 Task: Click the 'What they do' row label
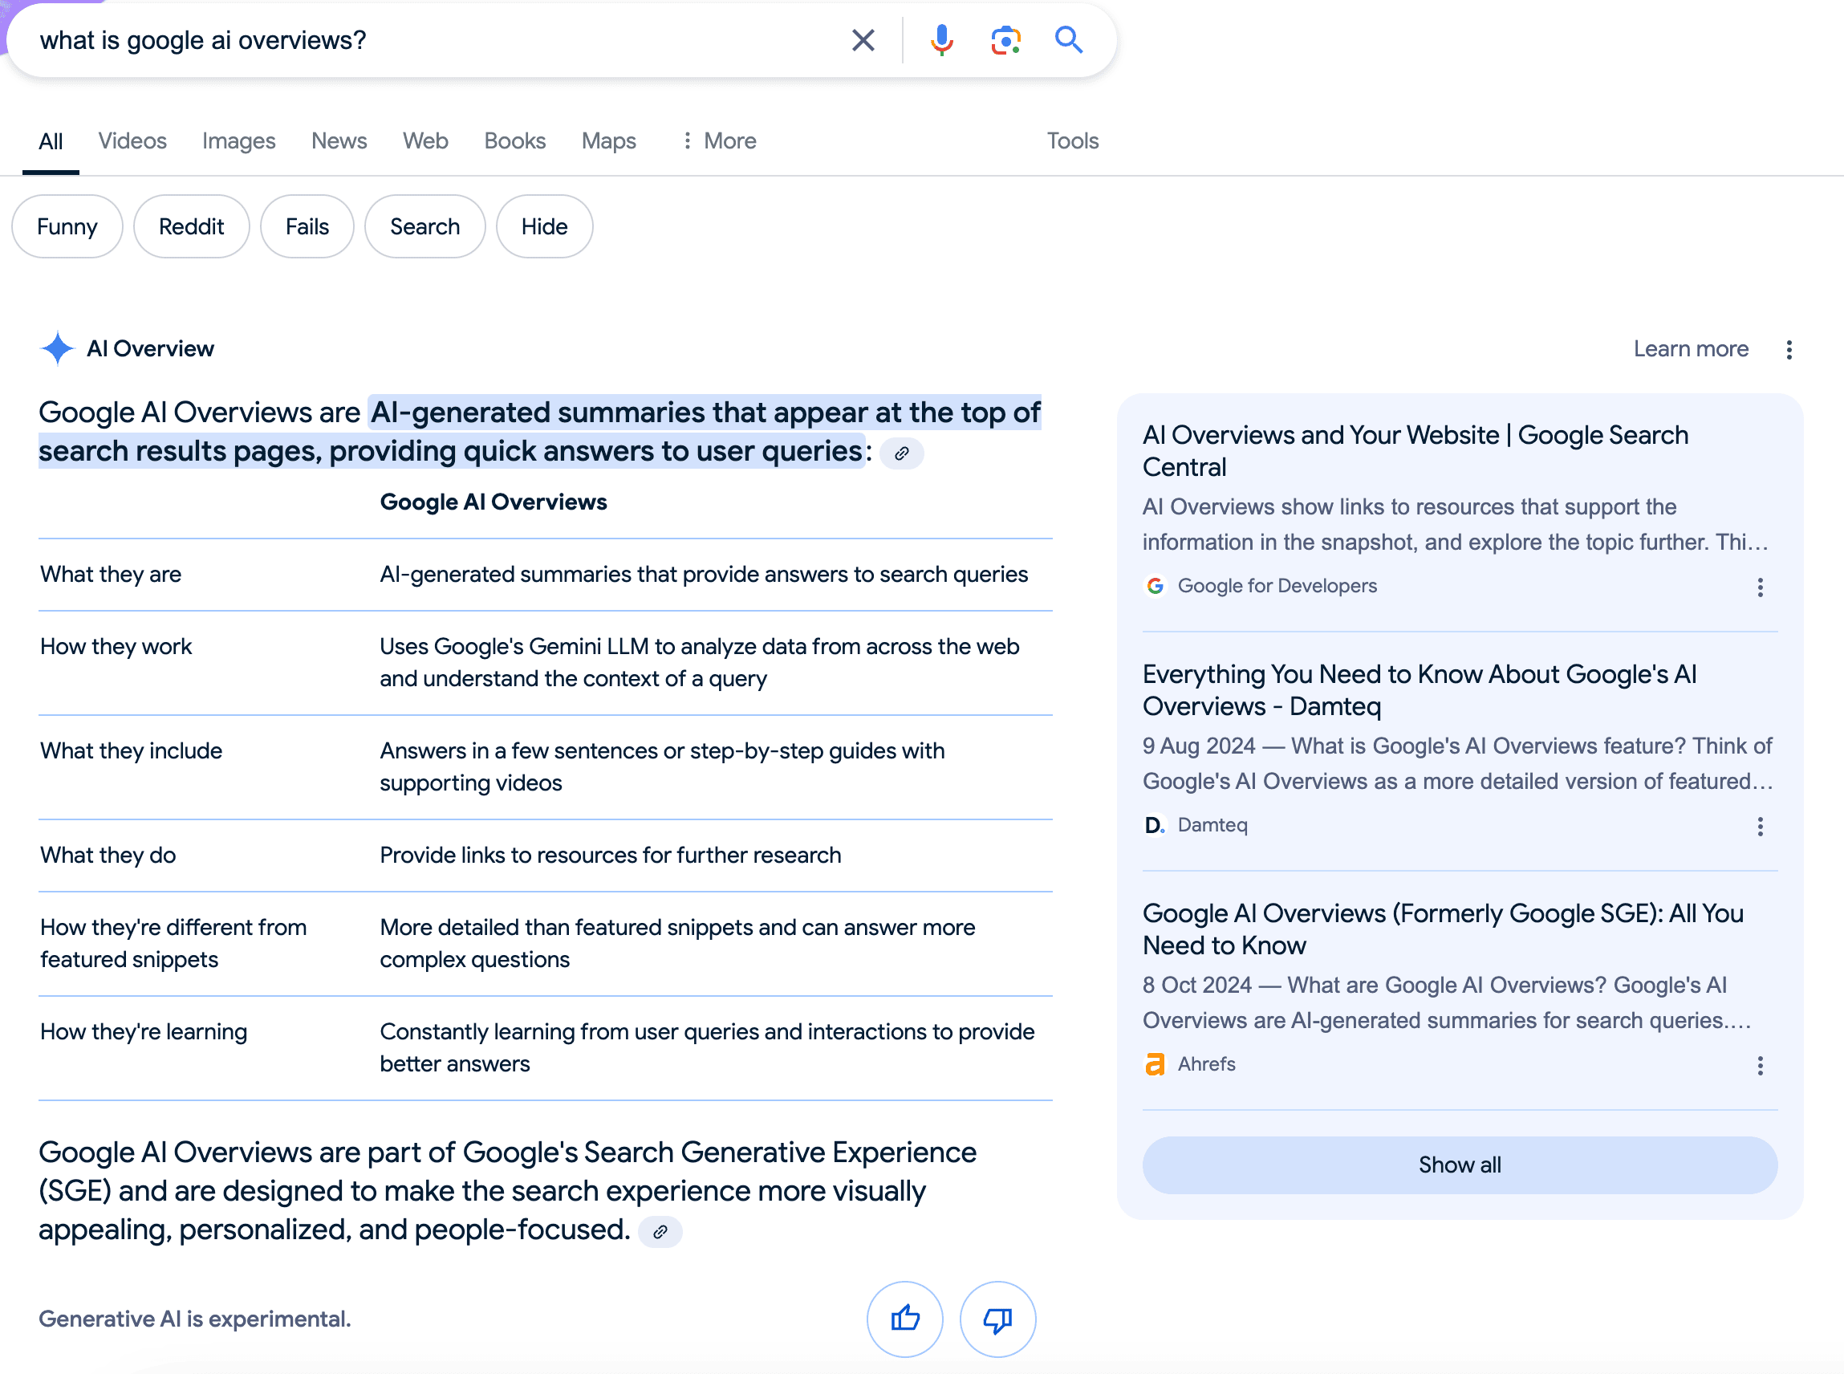108,855
